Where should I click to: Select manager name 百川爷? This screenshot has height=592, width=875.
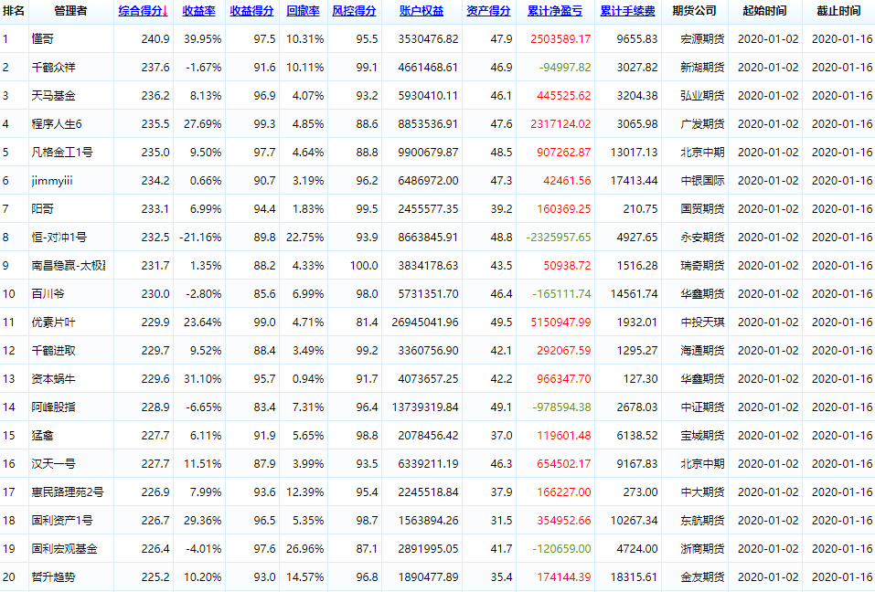pyautogui.click(x=48, y=294)
